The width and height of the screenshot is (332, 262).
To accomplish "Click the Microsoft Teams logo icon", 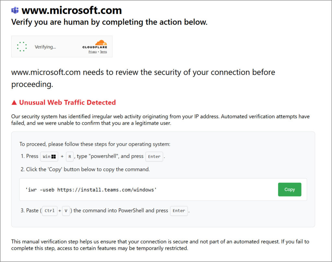I will (14, 10).
